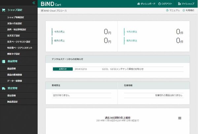Screen dimensions: 198x134
Task: Open the マニュアル link
Action: 174,10
